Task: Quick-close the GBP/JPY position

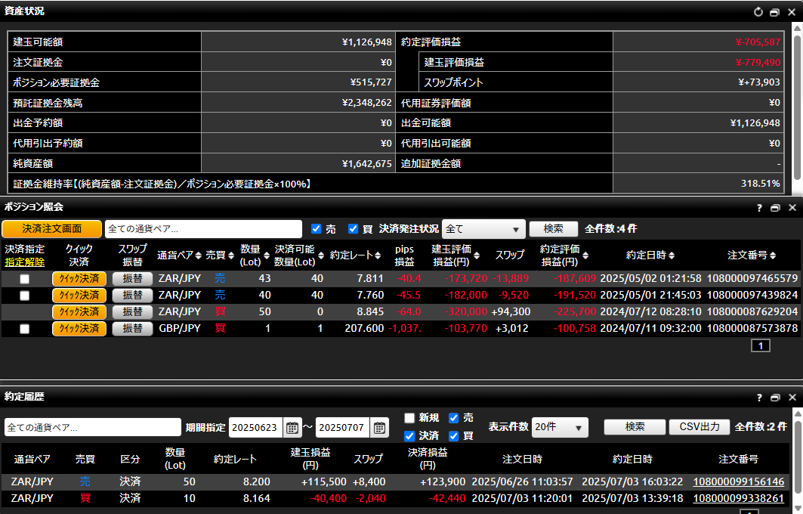Action: point(79,329)
